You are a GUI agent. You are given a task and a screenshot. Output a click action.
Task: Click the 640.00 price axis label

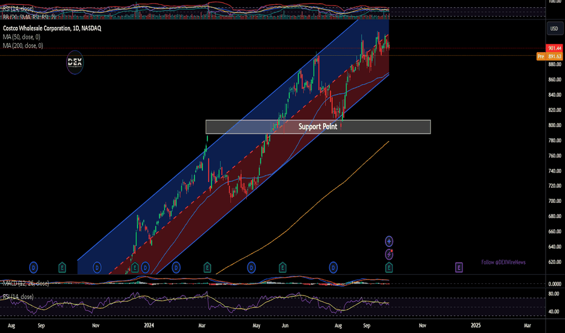[x=555, y=246]
